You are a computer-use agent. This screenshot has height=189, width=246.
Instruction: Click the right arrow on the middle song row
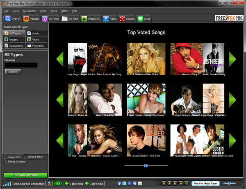(x=232, y=100)
